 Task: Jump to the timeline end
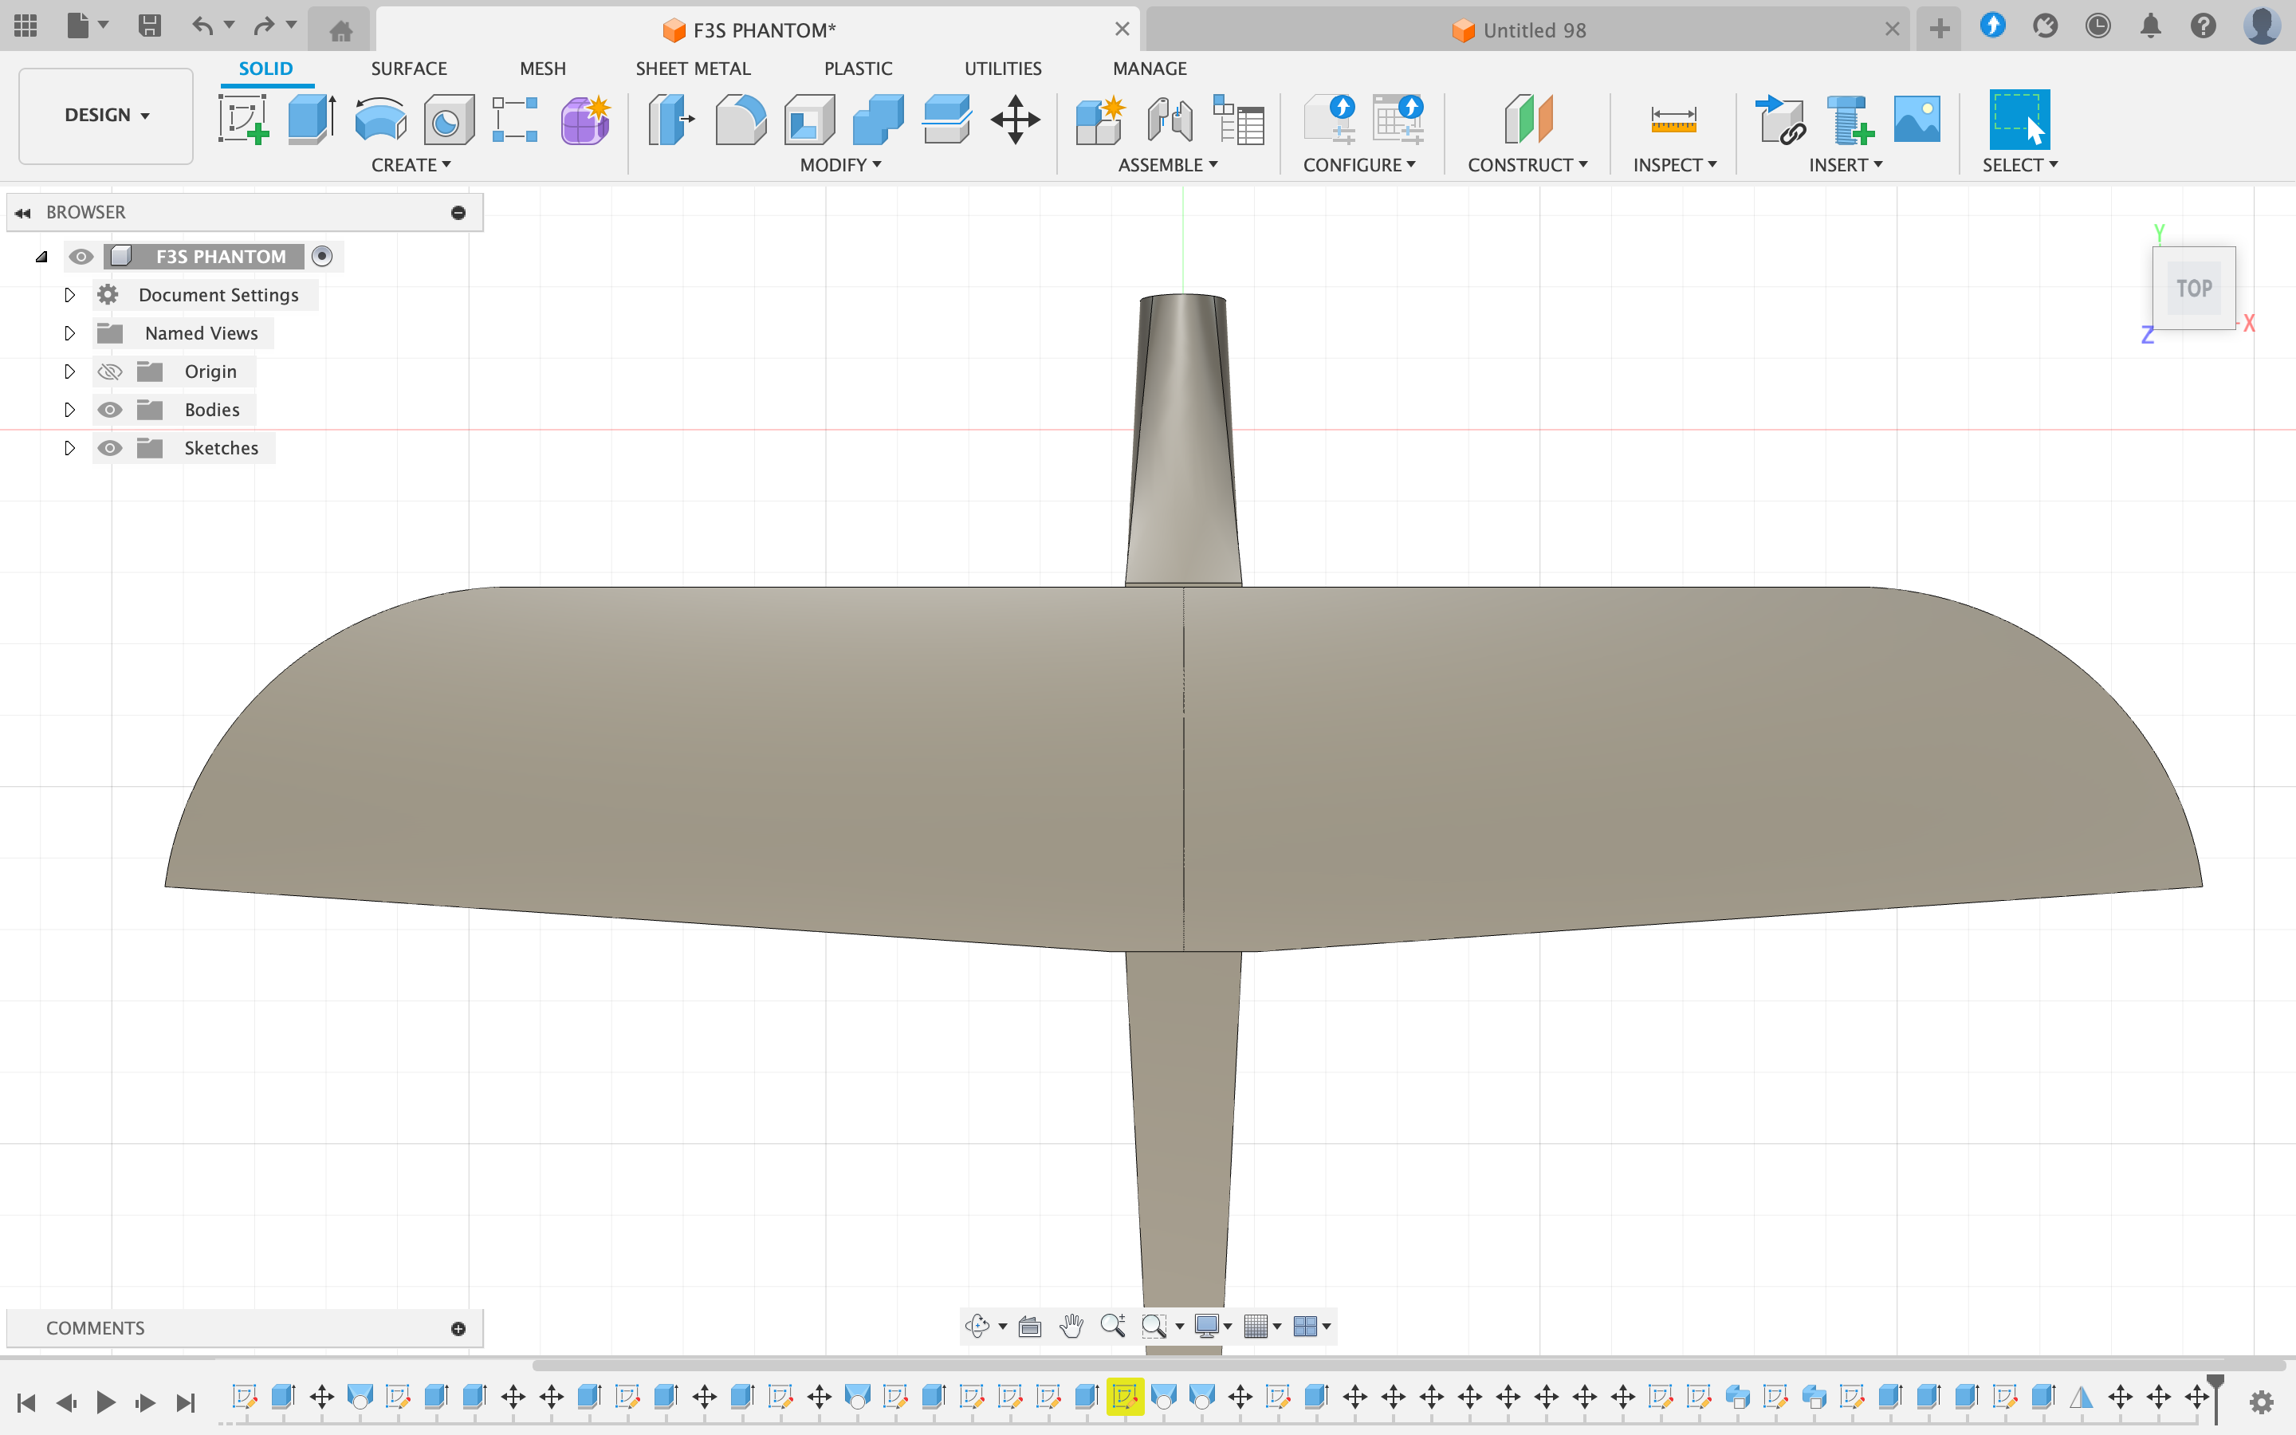[186, 1402]
